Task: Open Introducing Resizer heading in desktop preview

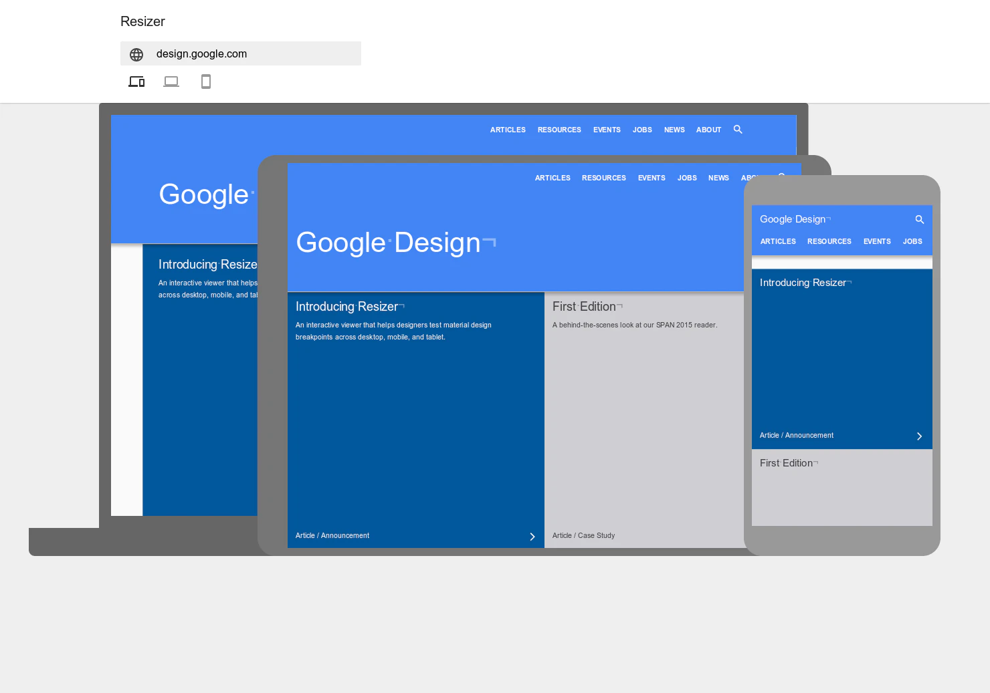Action: point(208,265)
